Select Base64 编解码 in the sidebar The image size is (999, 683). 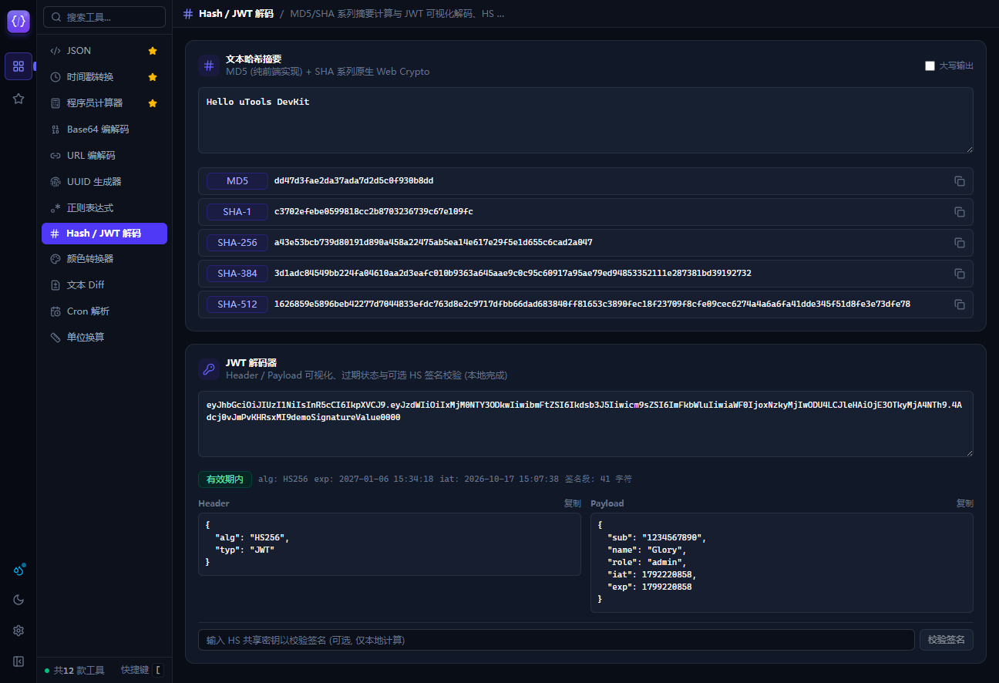click(x=104, y=130)
